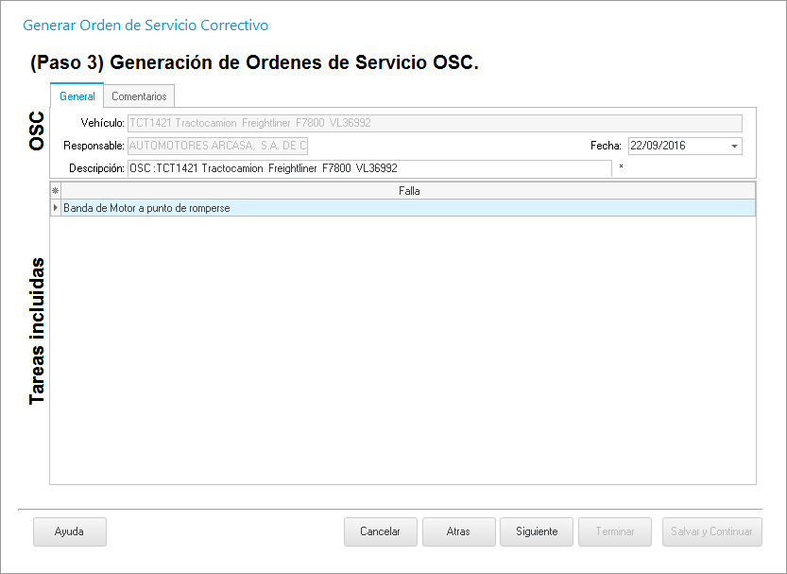This screenshot has width=787, height=574.
Task: Click the empty area of the tasks grid
Action: pos(402,350)
